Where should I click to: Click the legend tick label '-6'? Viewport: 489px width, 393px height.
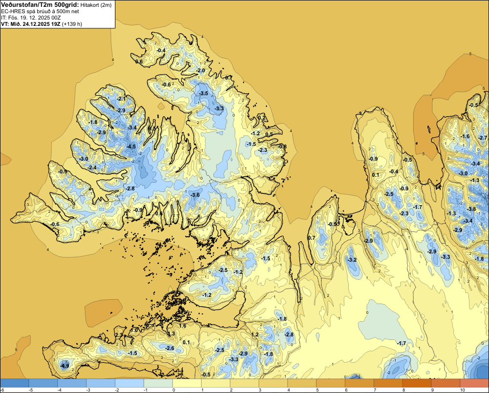(2, 390)
